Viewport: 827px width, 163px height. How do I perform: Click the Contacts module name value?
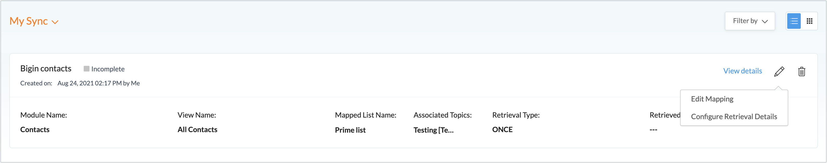coord(35,130)
